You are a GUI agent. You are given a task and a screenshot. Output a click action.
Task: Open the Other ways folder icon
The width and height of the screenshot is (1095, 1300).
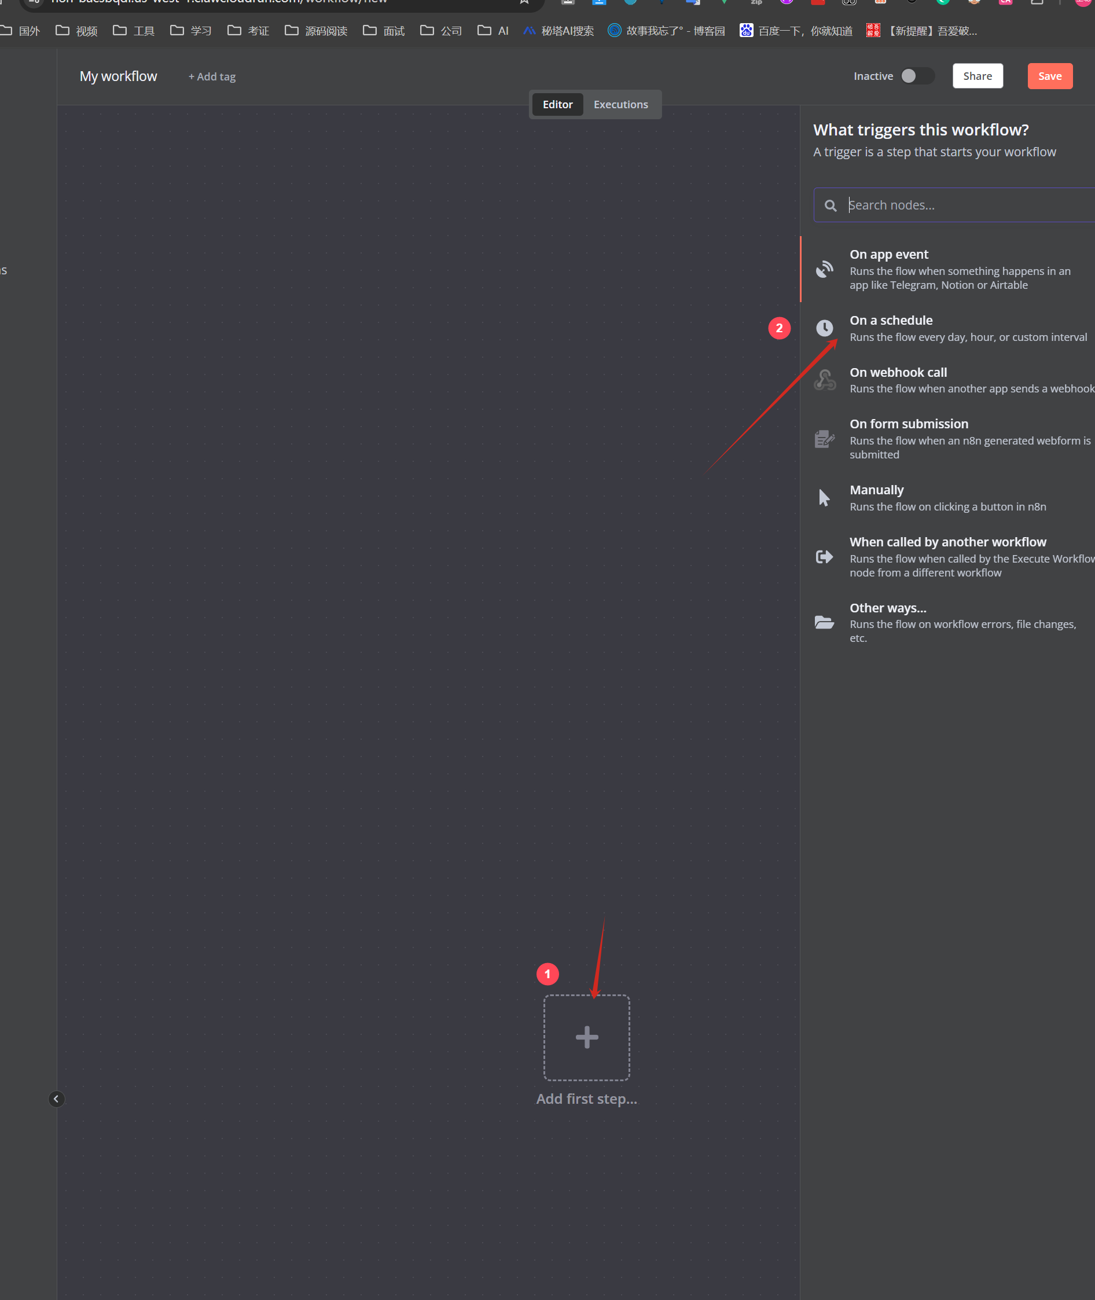[824, 622]
